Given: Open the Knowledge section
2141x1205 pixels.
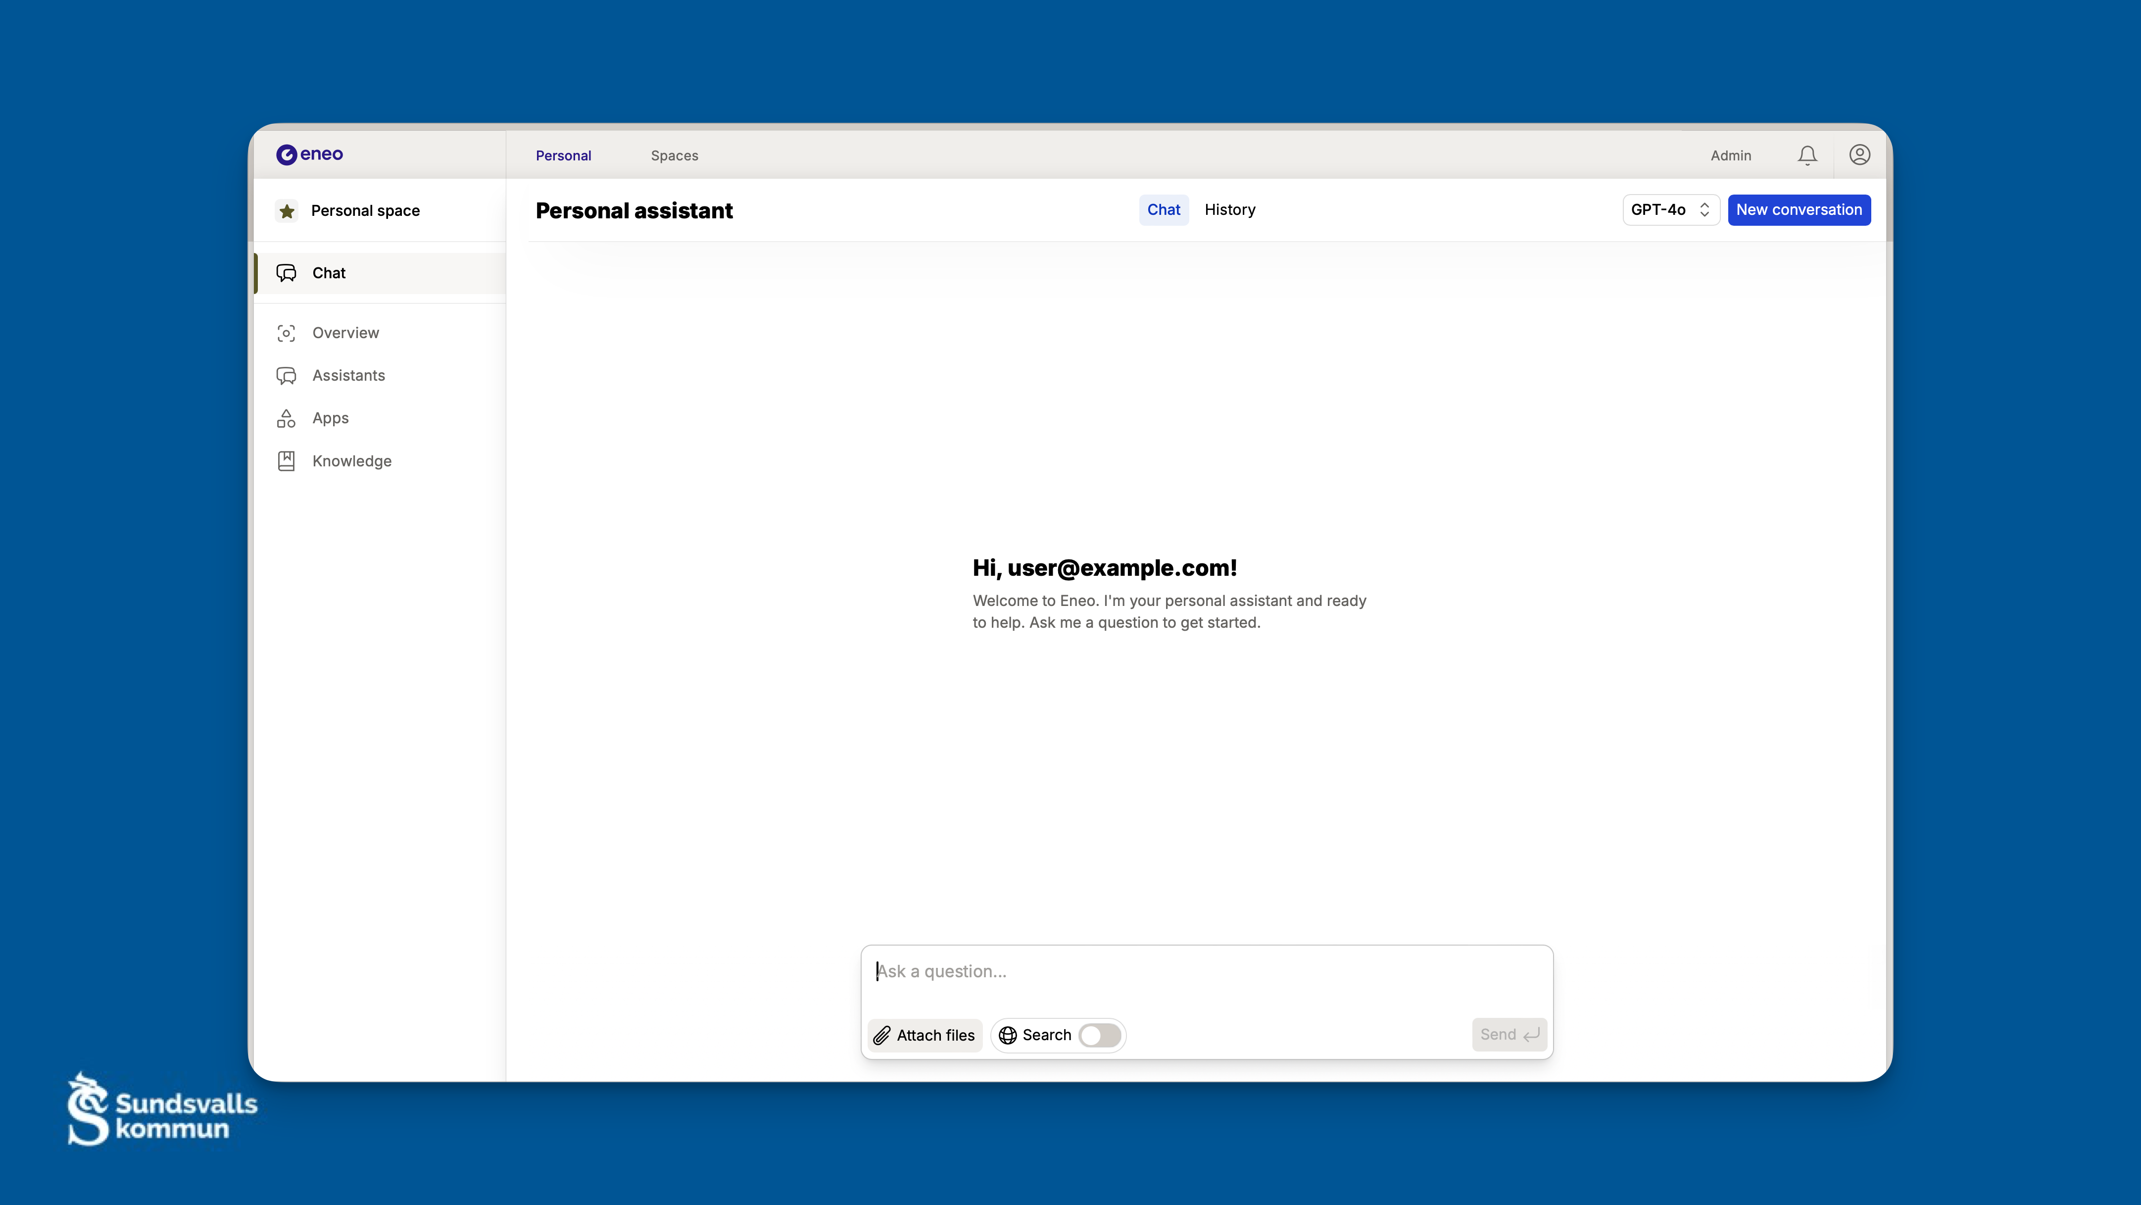Looking at the screenshot, I should click(x=351, y=461).
